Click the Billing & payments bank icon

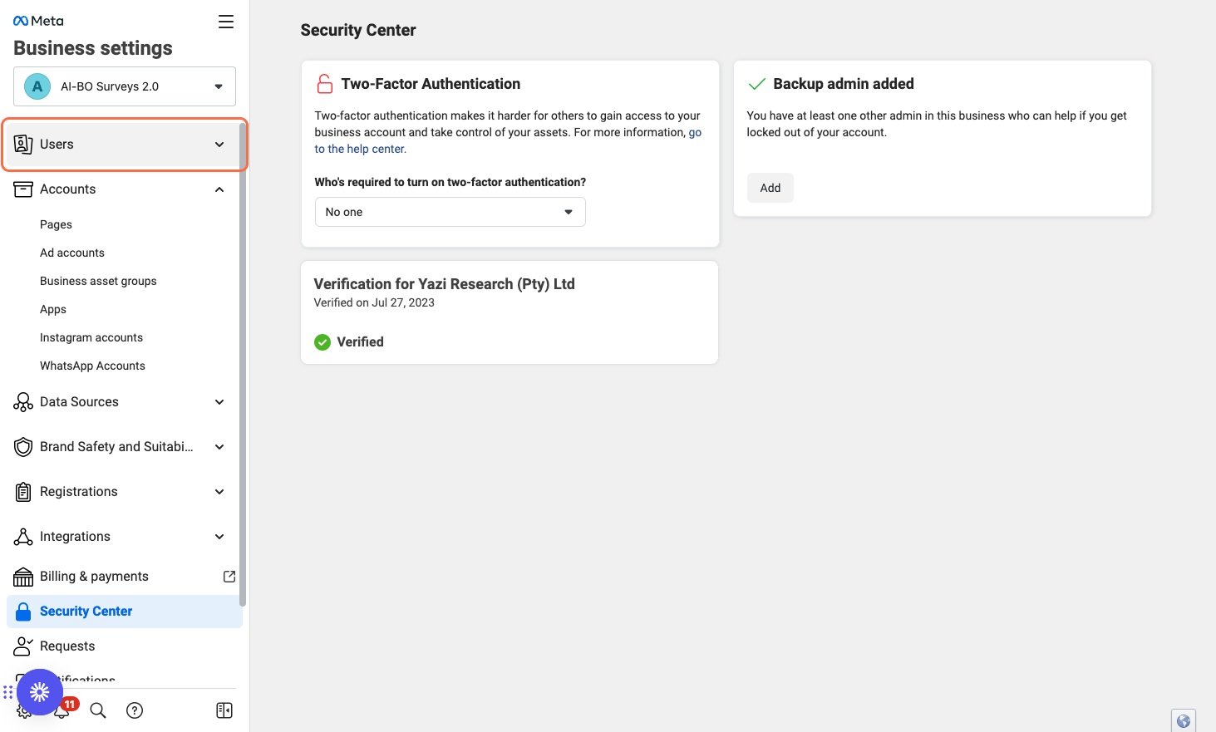tap(23, 577)
